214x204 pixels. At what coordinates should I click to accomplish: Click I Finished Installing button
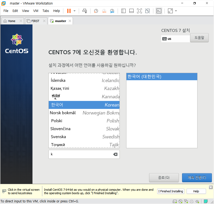pos(171,191)
